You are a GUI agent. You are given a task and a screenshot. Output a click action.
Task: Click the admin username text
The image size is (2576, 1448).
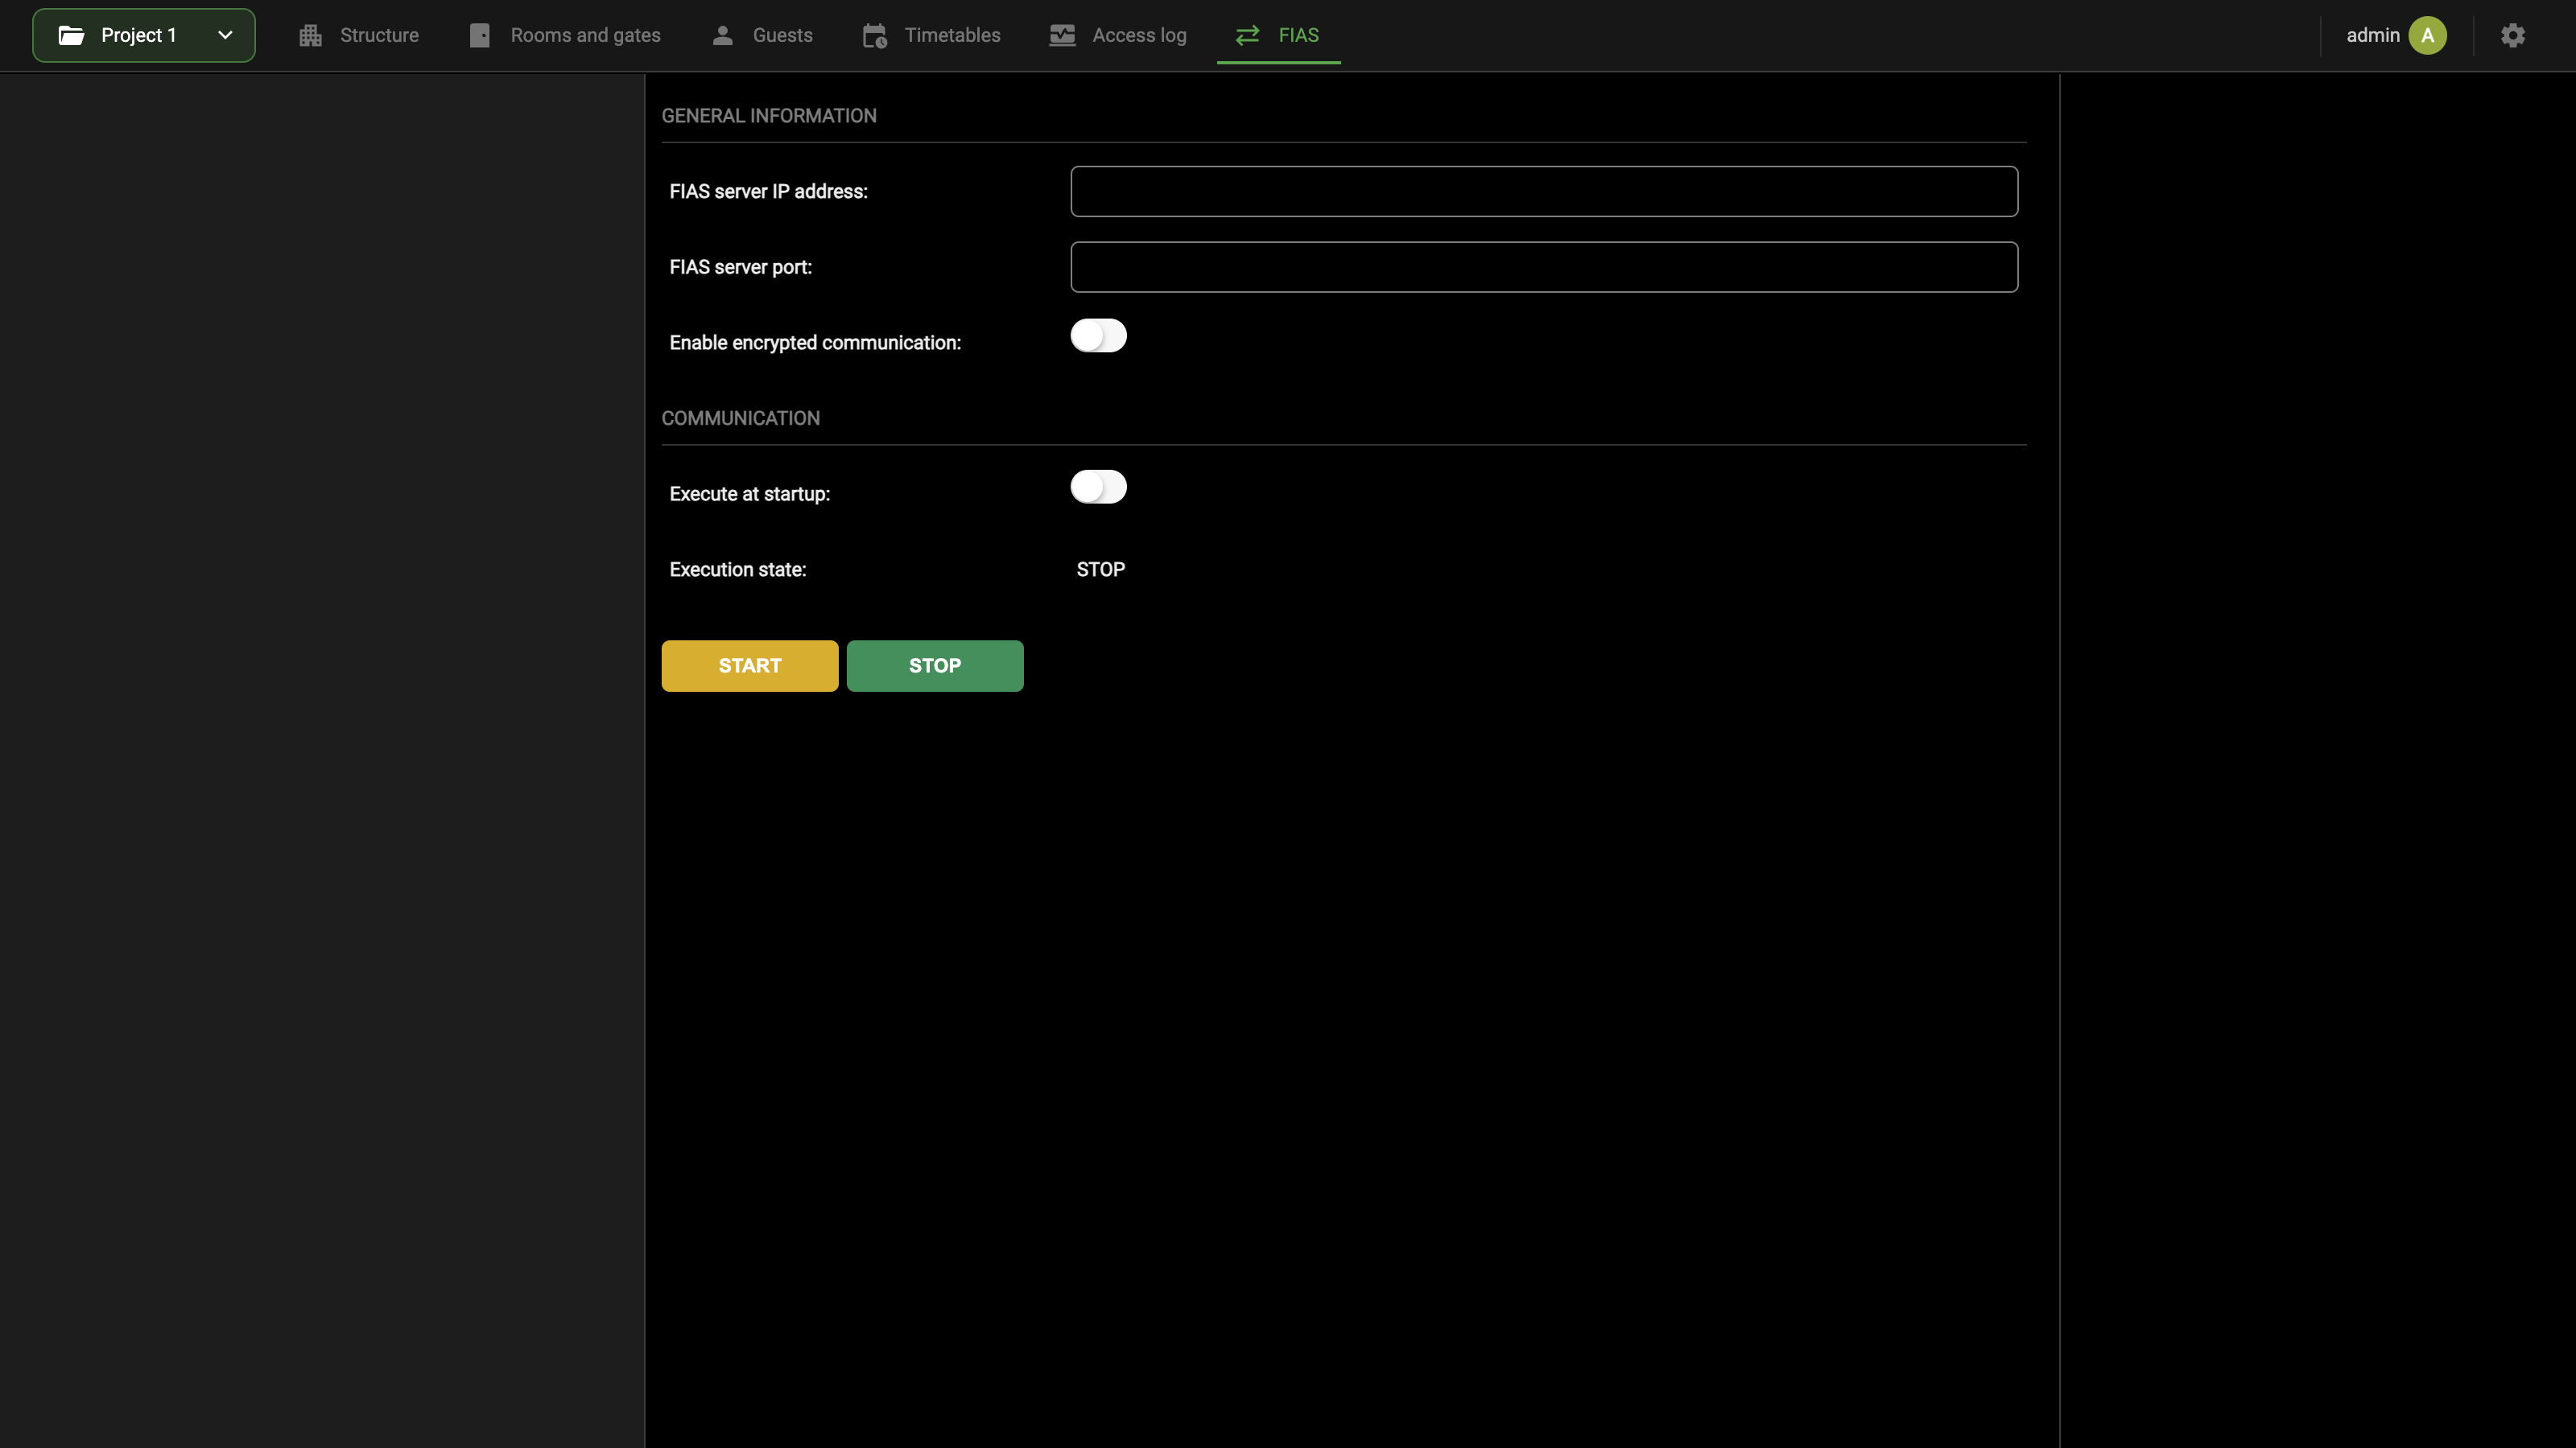pos(2372,36)
